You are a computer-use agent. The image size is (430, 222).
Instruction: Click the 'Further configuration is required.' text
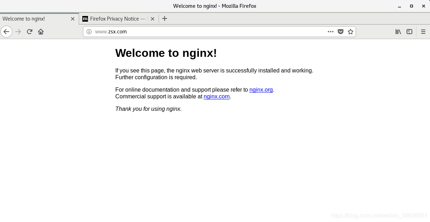coord(156,77)
